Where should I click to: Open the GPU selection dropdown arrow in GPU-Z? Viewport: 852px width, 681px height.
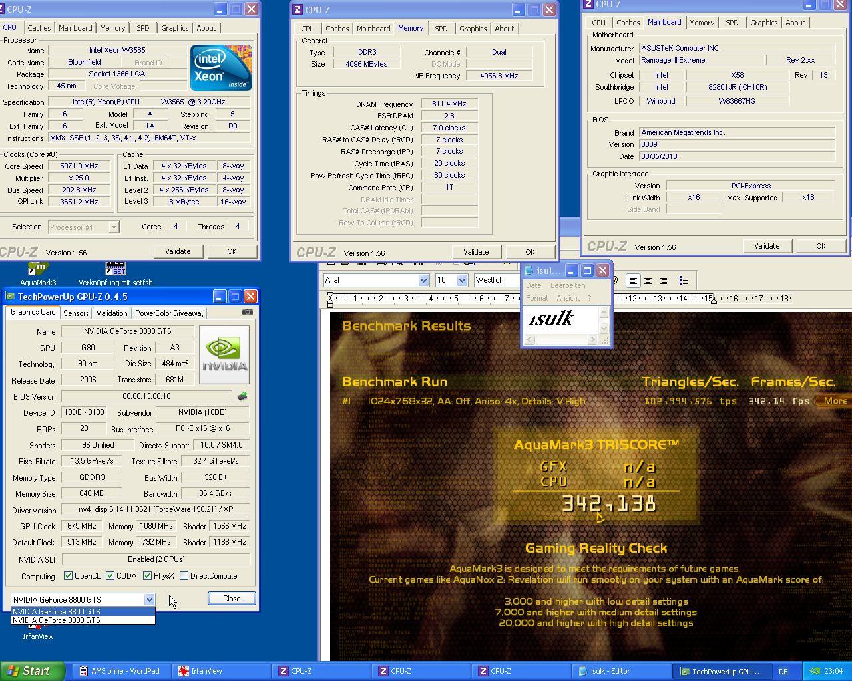[149, 599]
